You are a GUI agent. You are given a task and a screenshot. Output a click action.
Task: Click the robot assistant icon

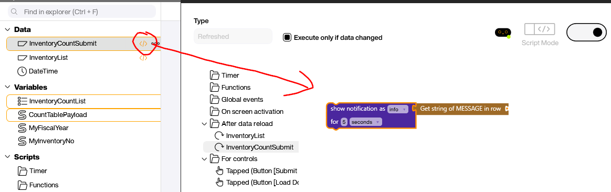[x=503, y=33]
